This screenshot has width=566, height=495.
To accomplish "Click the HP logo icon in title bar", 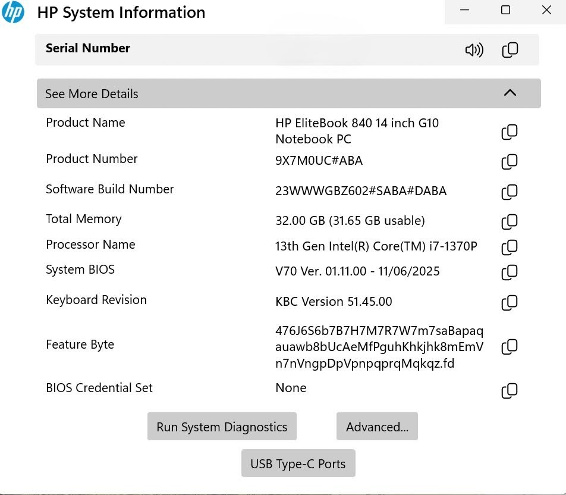I will pos(13,12).
